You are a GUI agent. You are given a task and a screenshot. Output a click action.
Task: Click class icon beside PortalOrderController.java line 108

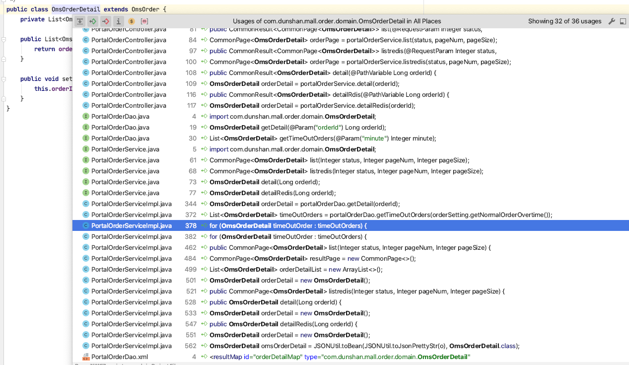(x=86, y=73)
